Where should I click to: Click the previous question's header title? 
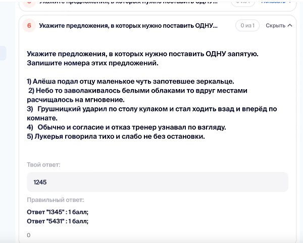click(128, 3)
